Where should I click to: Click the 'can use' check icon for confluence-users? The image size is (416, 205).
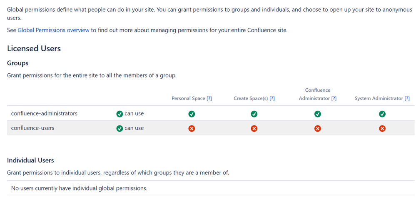point(120,128)
